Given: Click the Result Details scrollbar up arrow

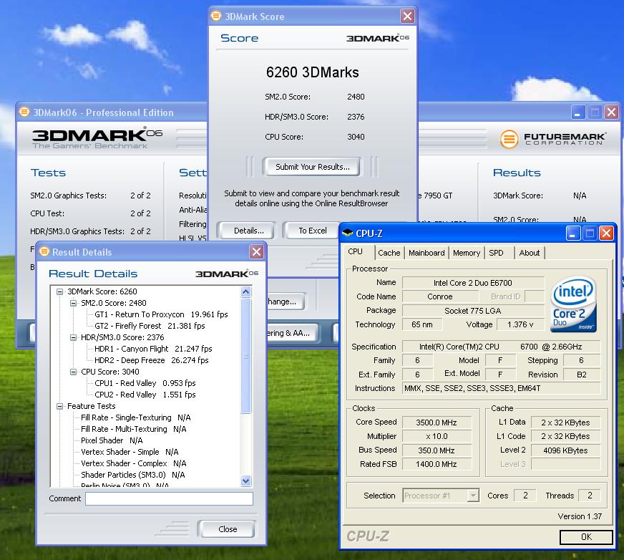Looking at the screenshot, I should pos(246,292).
